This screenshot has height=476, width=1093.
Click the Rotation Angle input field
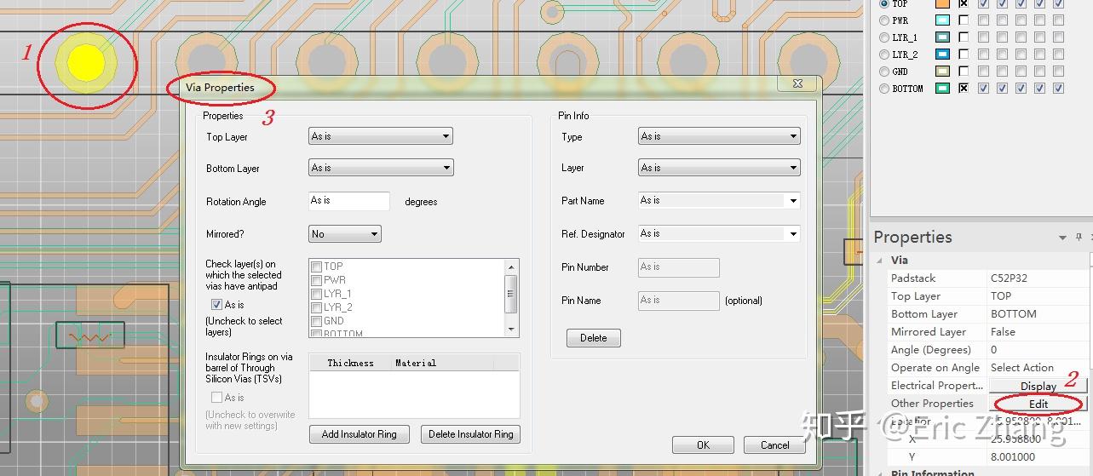pos(348,201)
